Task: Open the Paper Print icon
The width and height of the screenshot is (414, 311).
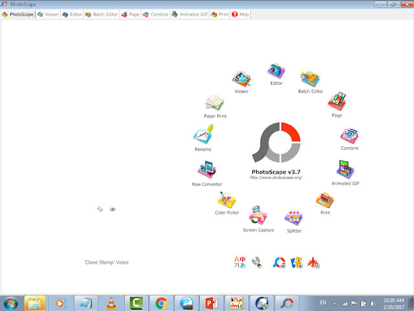Action: [x=215, y=103]
